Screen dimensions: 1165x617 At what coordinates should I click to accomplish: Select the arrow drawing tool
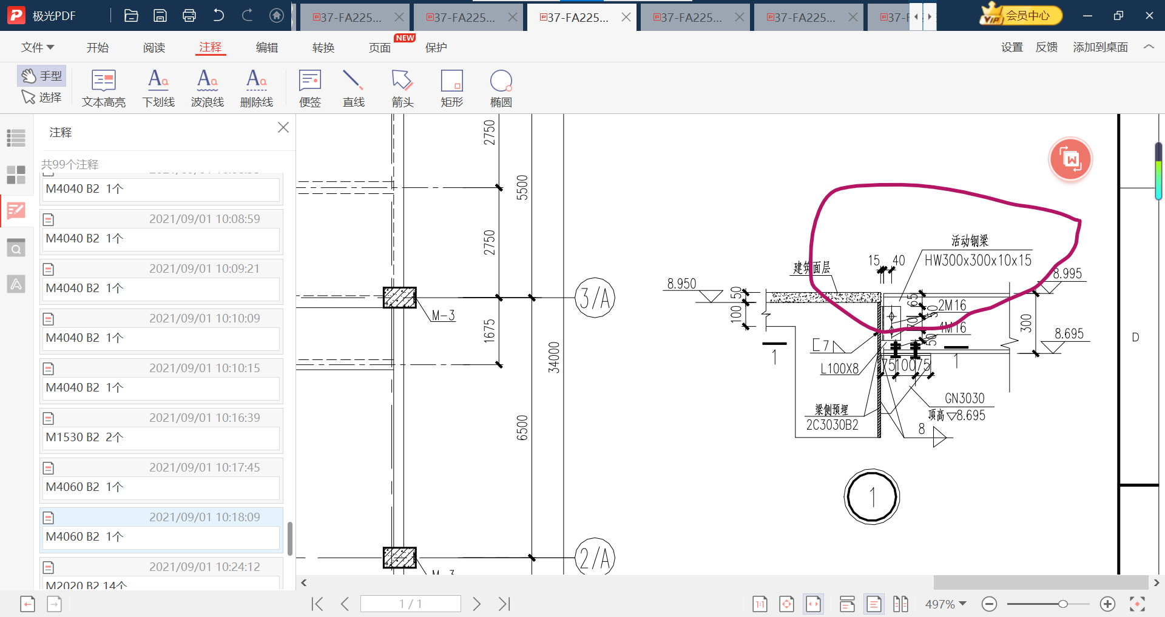coord(402,88)
